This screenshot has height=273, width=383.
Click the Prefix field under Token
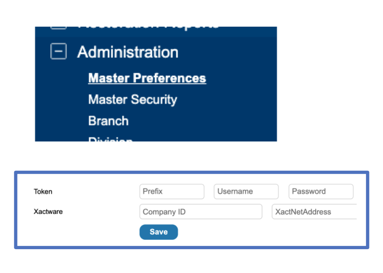(x=172, y=191)
